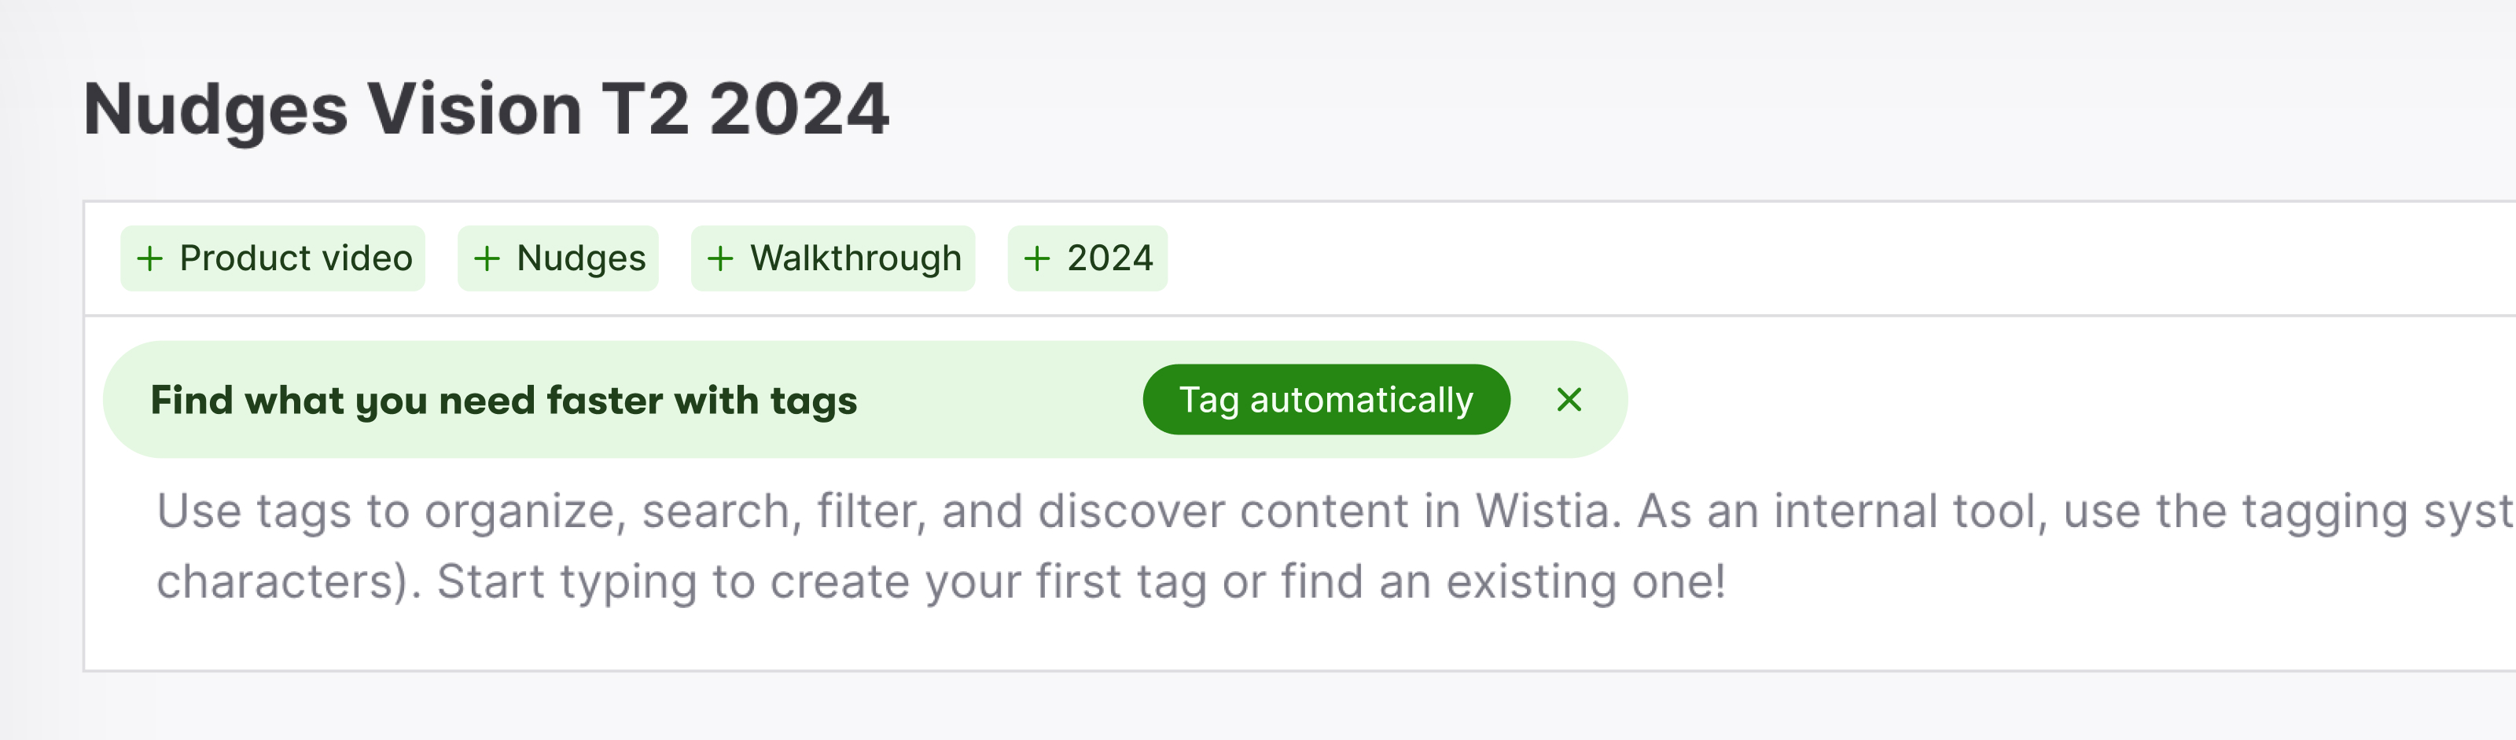Click the plus icon on the Nudges tag

[487, 258]
